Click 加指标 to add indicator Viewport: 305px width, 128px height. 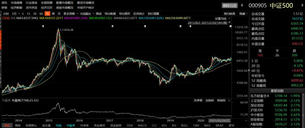210,100
